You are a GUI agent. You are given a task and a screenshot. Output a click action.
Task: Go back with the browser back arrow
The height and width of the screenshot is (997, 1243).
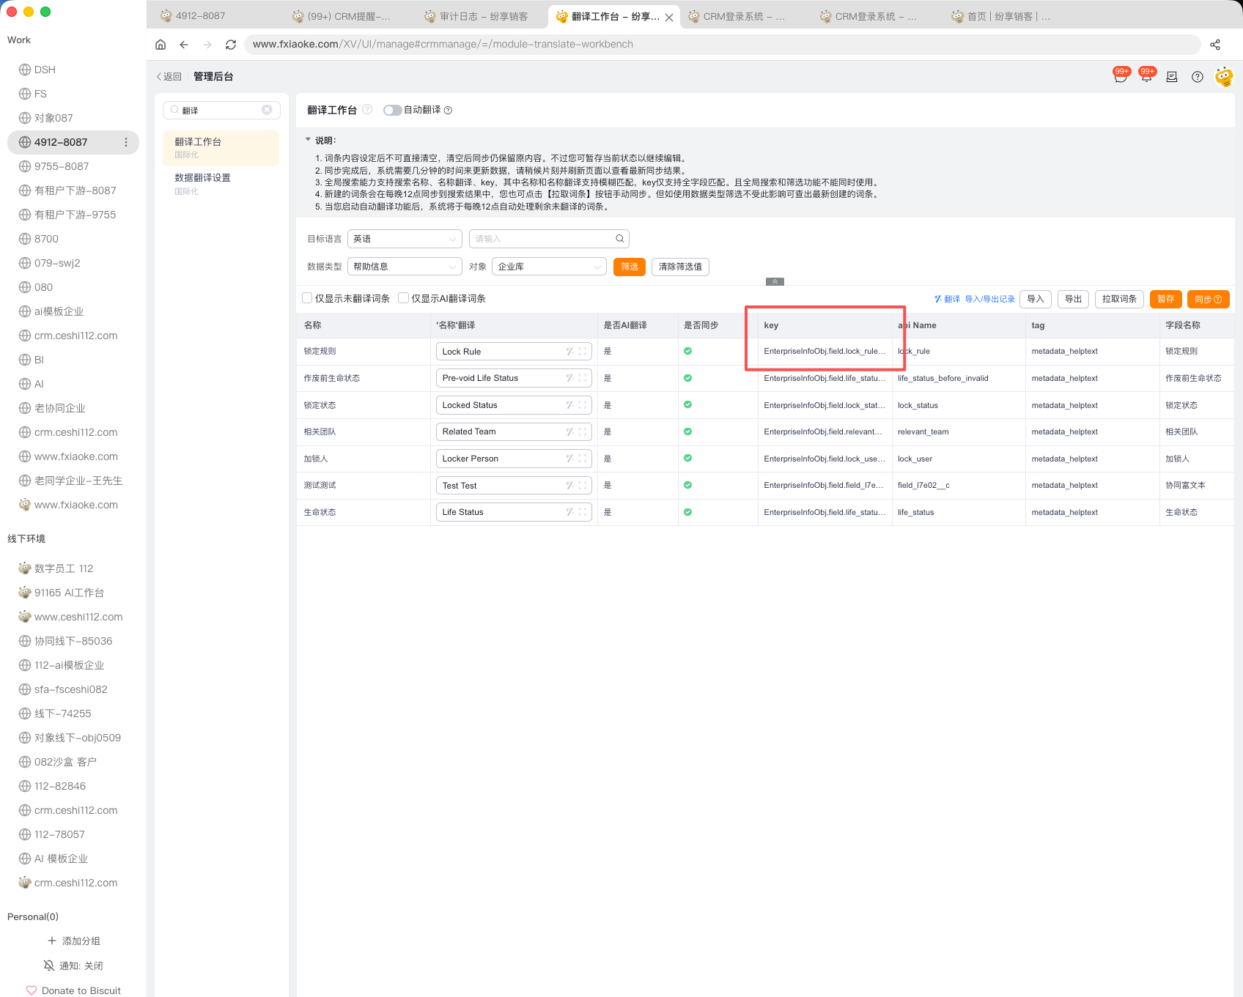(184, 45)
